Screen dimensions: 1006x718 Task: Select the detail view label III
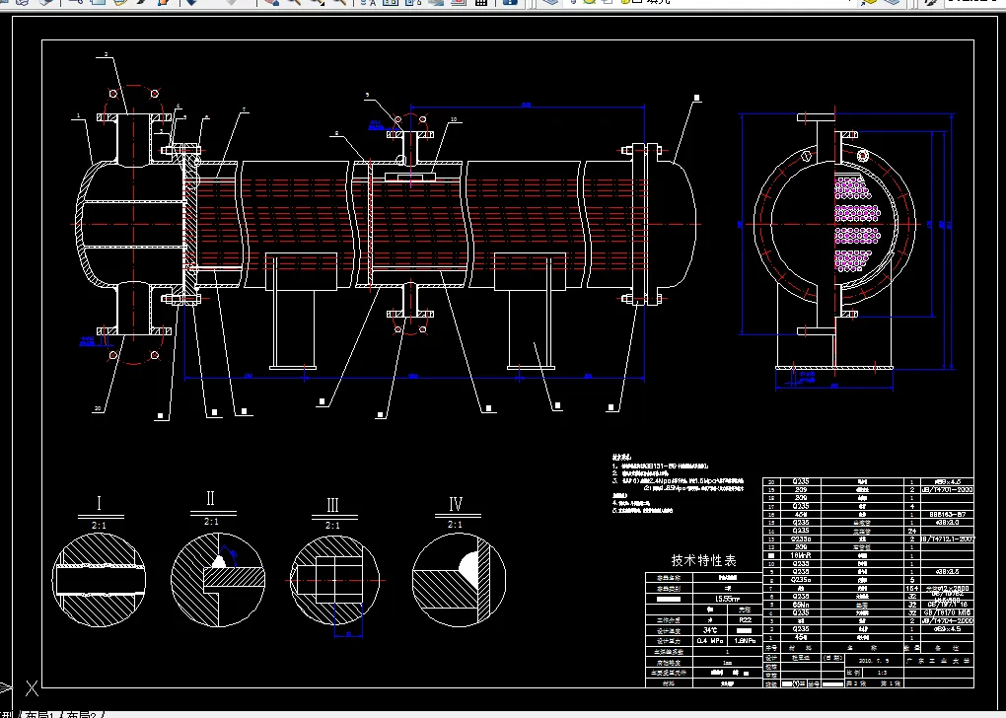coord(332,505)
